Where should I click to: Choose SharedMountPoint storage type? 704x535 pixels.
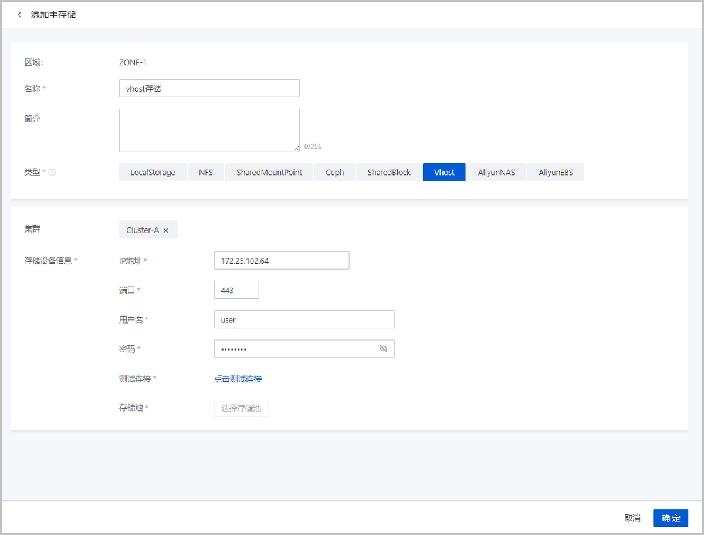(269, 173)
